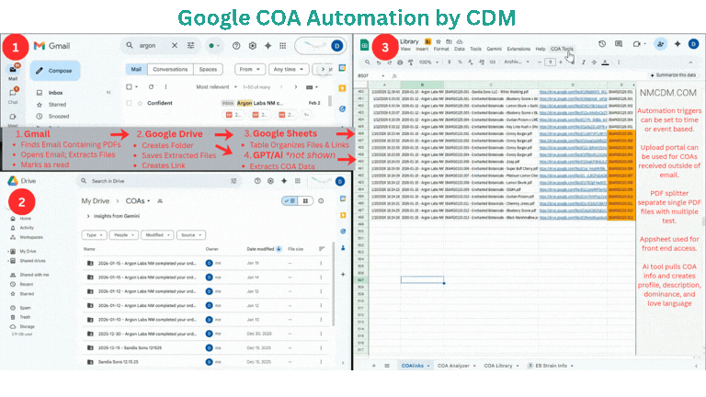The width and height of the screenshot is (706, 397).
Task: Star the Sheets document
Action: [438, 41]
